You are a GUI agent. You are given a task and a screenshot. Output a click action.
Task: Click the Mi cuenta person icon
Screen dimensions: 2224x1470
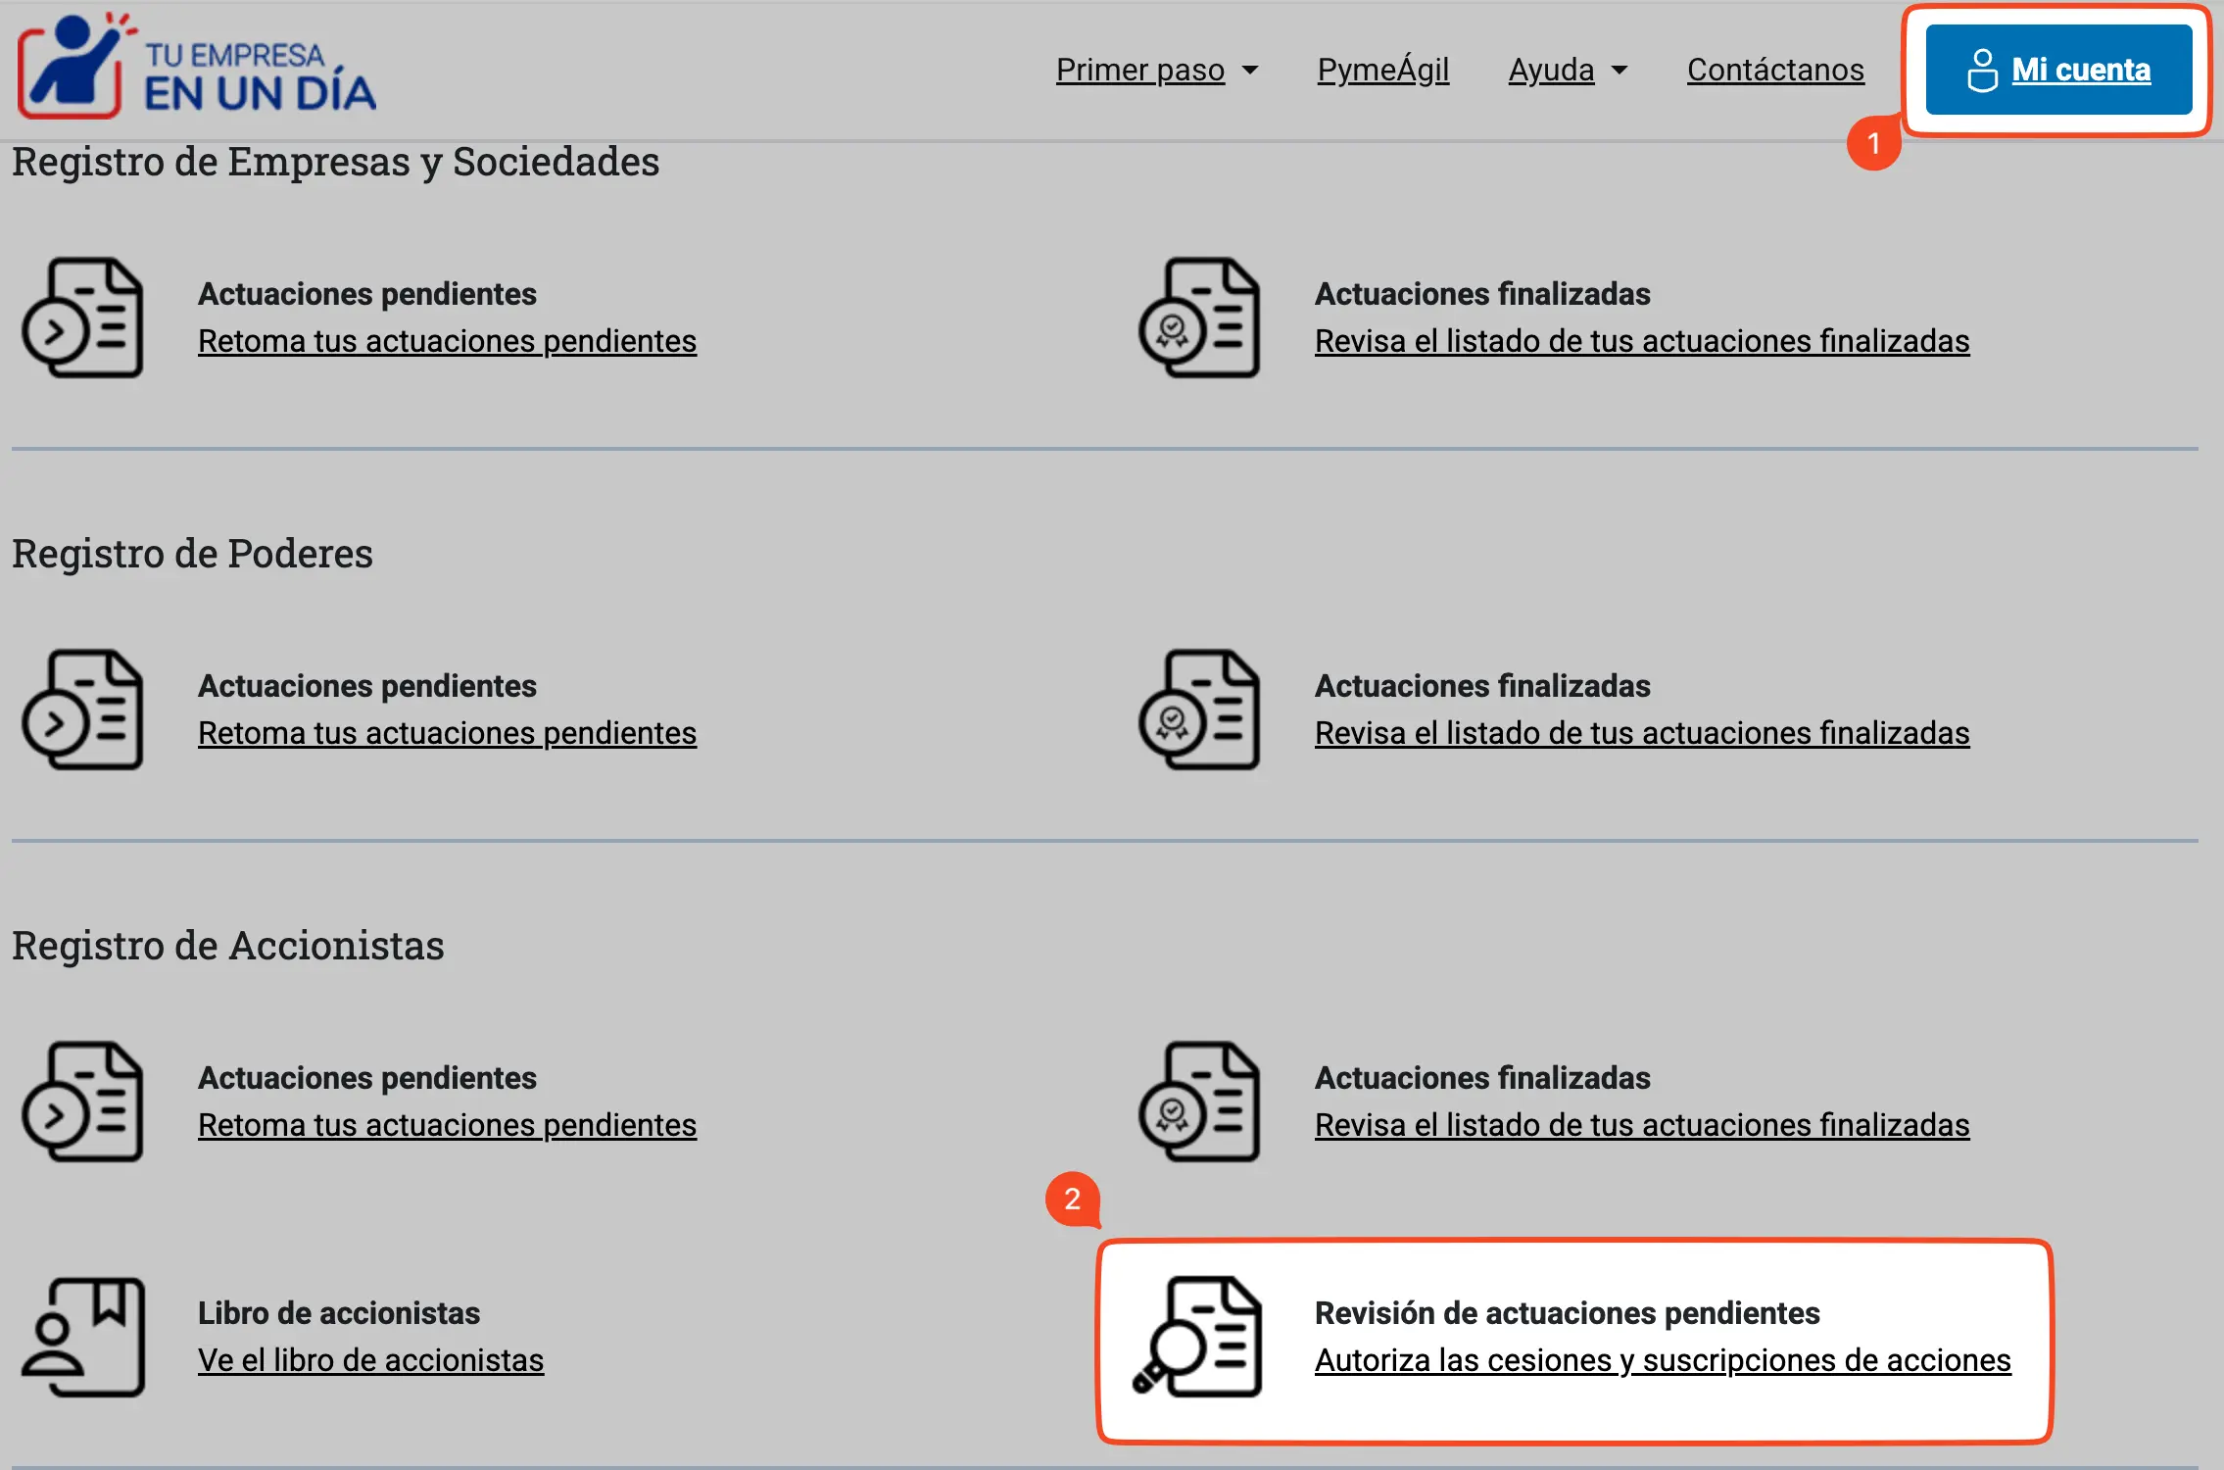1983,70
